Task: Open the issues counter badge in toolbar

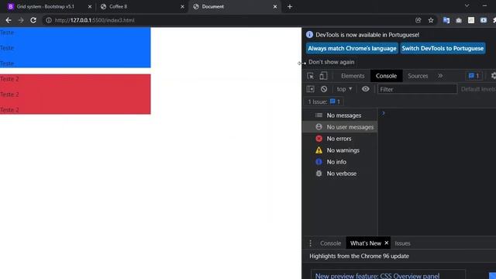Action: pyautogui.click(x=474, y=76)
